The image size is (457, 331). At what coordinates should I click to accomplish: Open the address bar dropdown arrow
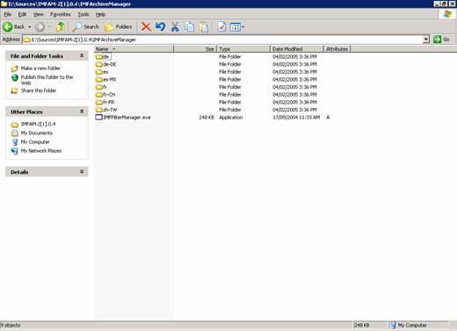point(426,40)
